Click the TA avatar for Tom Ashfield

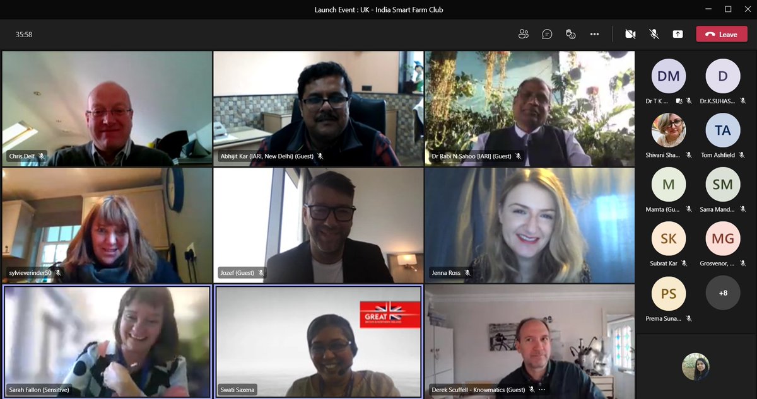723,130
